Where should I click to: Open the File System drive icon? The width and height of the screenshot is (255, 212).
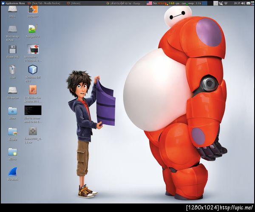click(x=12, y=90)
